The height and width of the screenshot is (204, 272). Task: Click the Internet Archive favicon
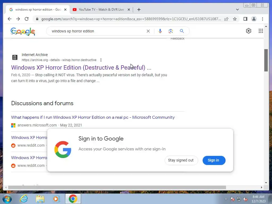[x=15, y=57]
